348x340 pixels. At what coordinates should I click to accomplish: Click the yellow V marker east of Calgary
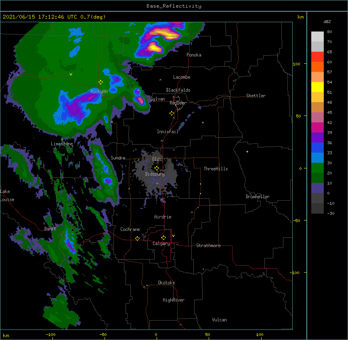coord(173,236)
